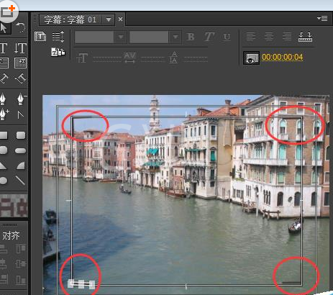The width and height of the screenshot is (333, 295).
Task: Toggle Italic text formatting
Action: pyautogui.click(x=209, y=37)
